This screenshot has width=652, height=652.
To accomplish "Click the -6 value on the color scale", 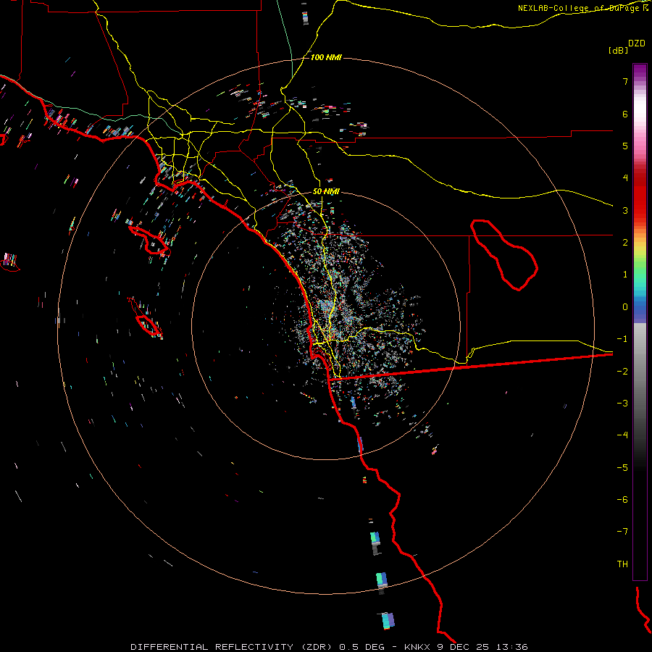I will click(x=622, y=500).
